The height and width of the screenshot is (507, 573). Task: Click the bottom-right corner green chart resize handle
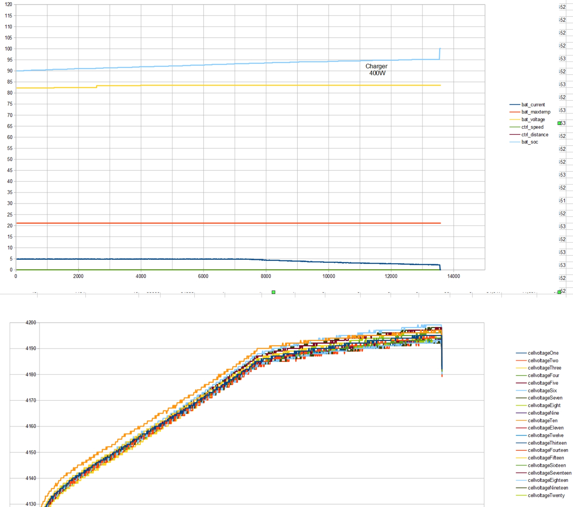pyautogui.click(x=559, y=292)
